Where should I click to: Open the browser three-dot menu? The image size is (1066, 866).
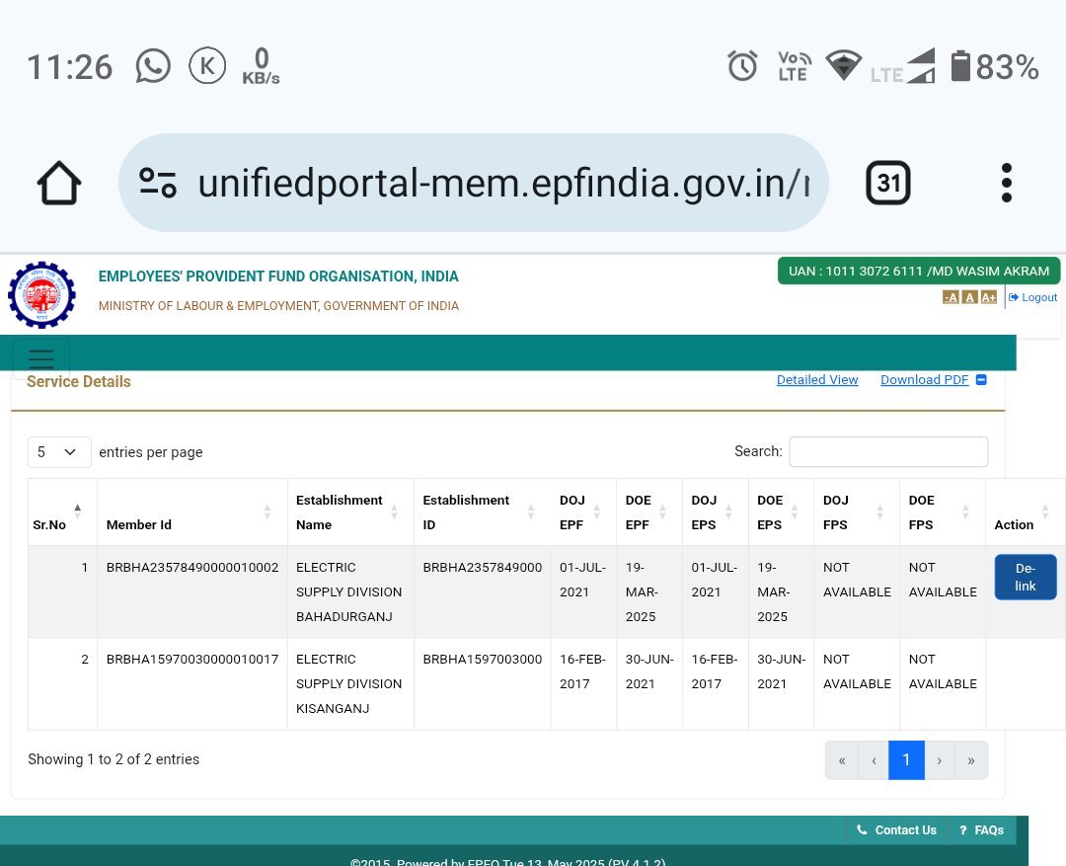click(x=1006, y=183)
